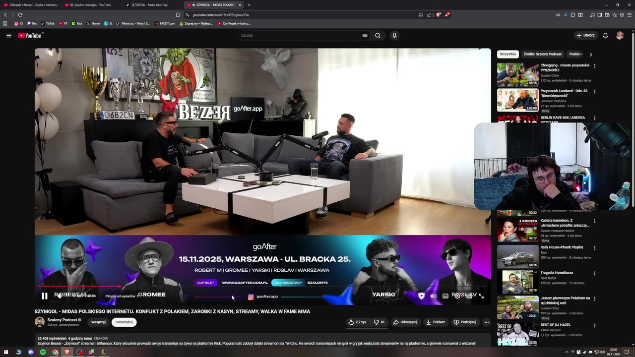Select the Źródło: Szalony Podcast chip

[x=543, y=54]
